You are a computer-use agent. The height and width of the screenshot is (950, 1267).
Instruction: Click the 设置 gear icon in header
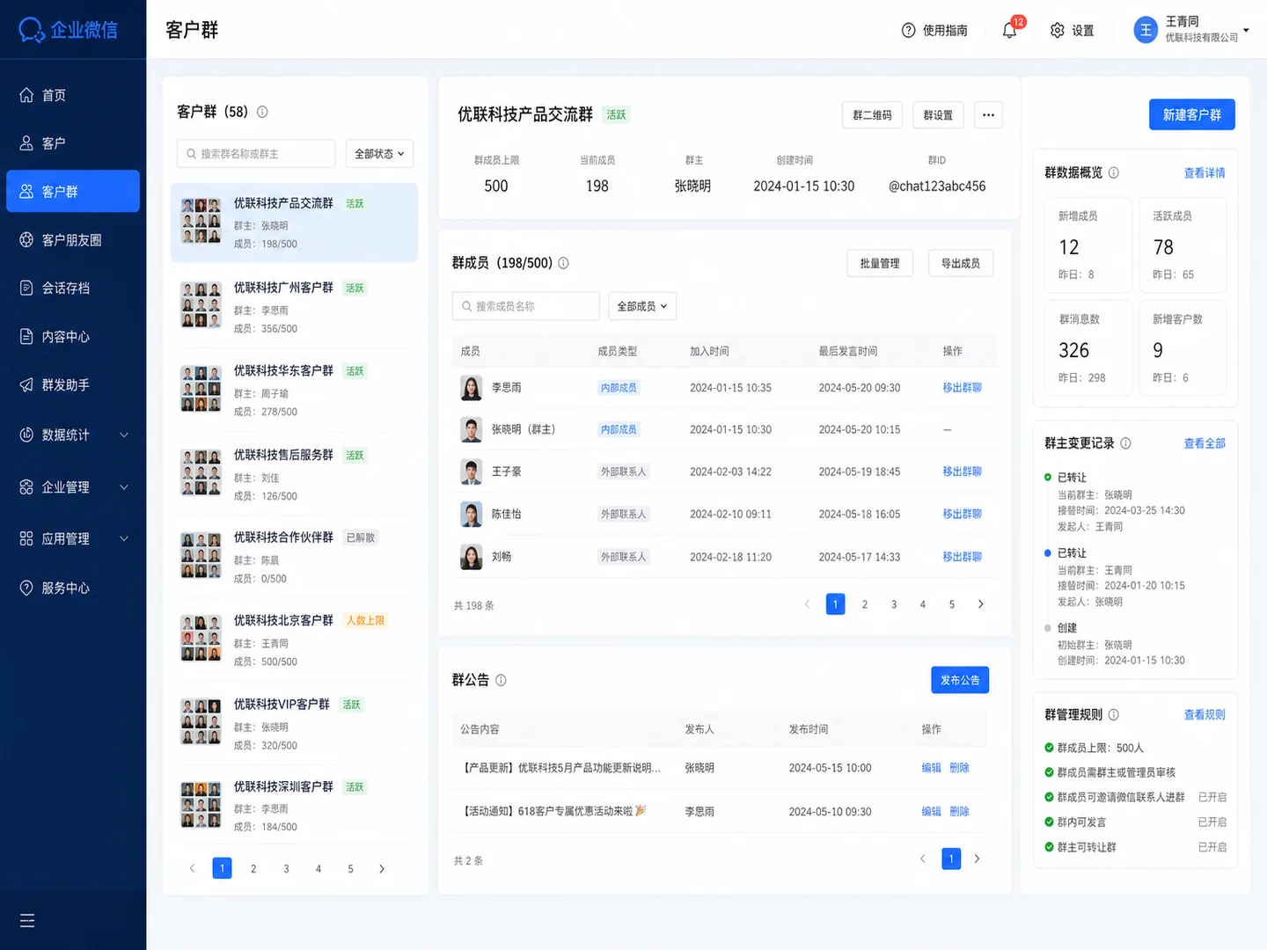(1058, 30)
